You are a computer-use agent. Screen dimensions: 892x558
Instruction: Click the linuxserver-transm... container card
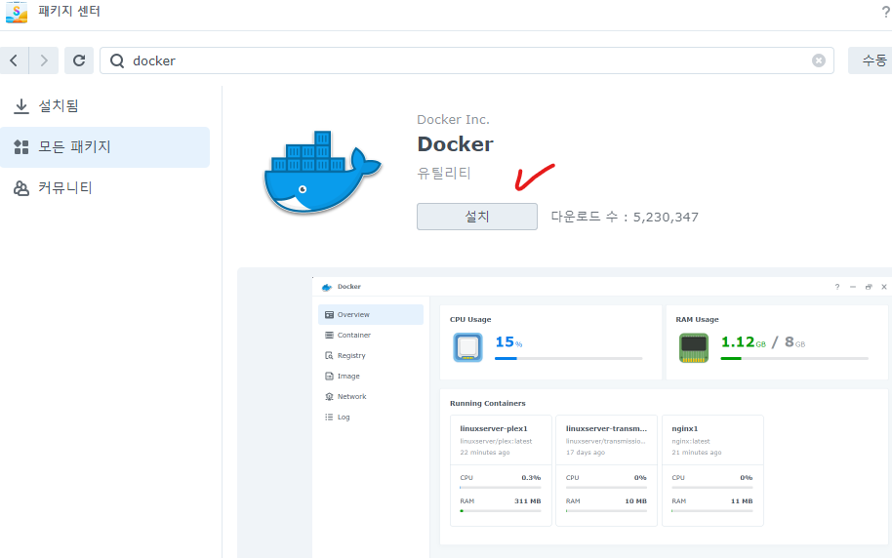(x=606, y=470)
